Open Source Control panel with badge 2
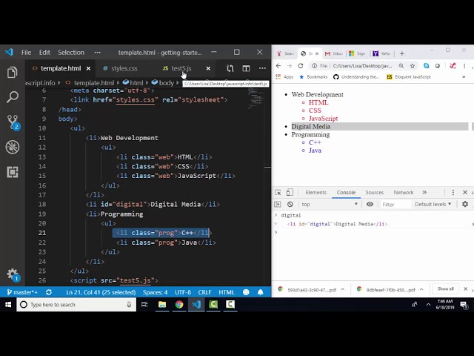474x356 pixels. click(13, 122)
